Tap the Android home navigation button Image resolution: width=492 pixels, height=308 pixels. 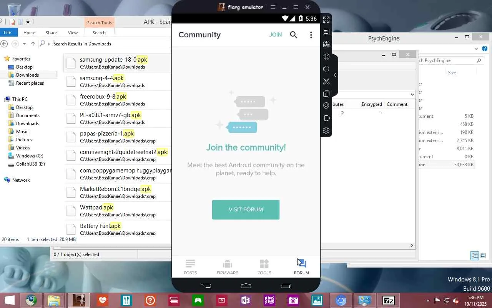[246, 286]
